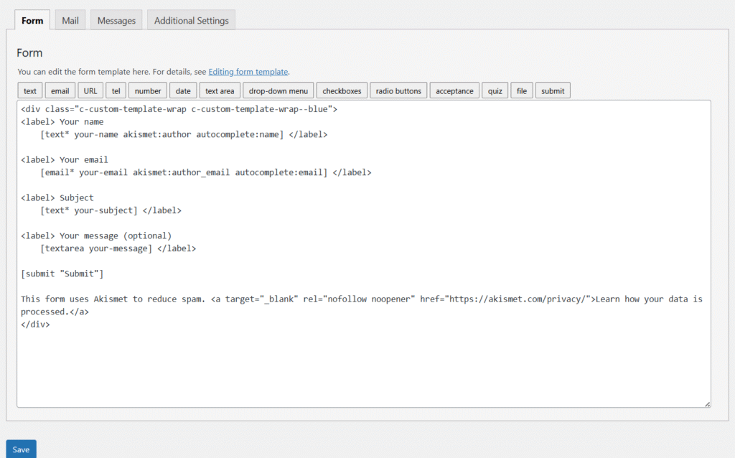Click the 'c-custom-template-wrap' div opening line
The width and height of the screenshot is (735, 458).
pos(179,109)
